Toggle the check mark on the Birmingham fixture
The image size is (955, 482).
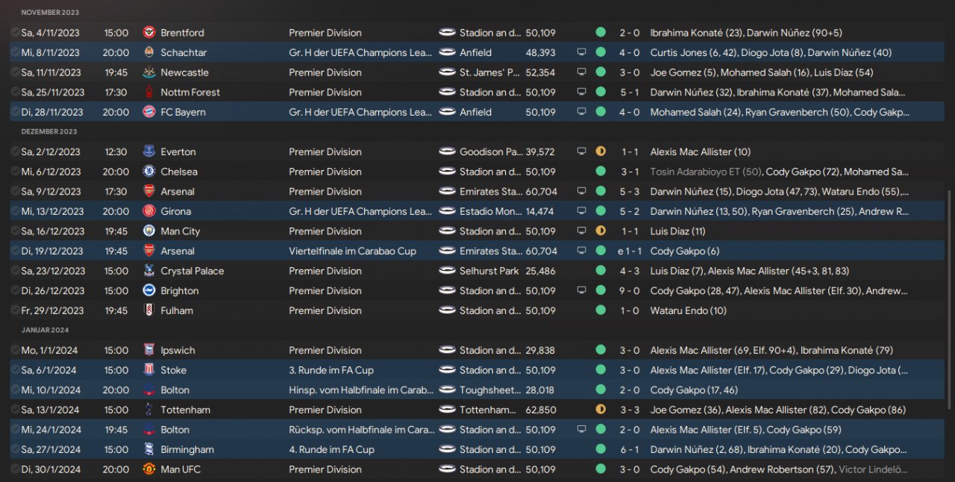pyautogui.click(x=15, y=449)
